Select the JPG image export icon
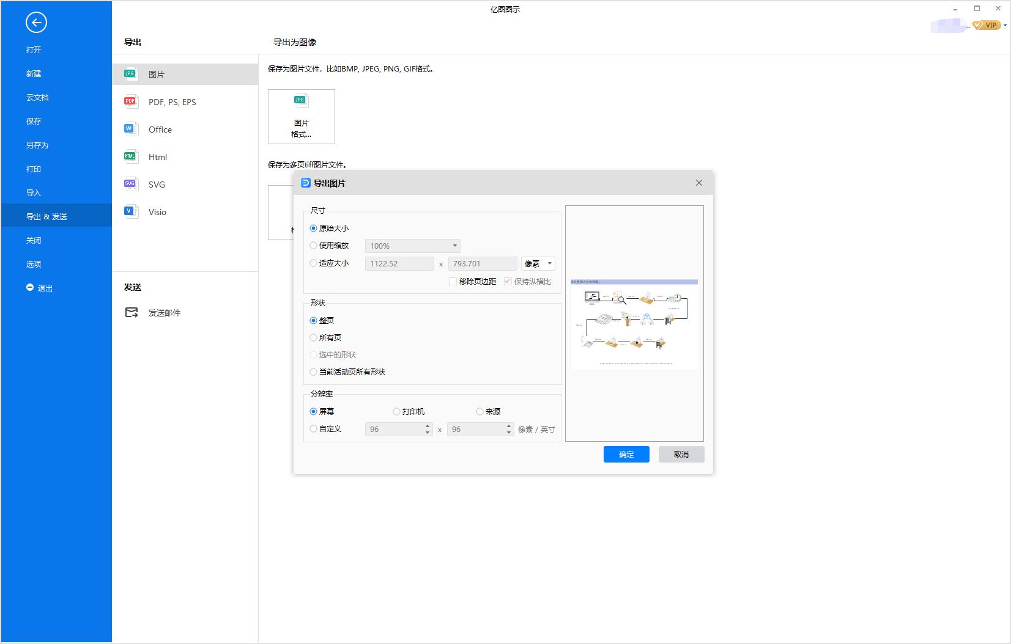This screenshot has height=644, width=1011. [x=130, y=74]
